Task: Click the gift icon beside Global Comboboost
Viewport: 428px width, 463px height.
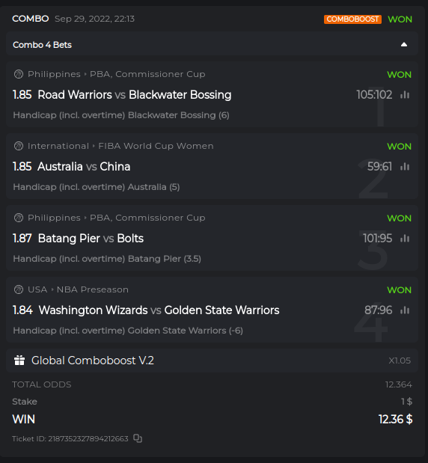Action: tap(19, 361)
